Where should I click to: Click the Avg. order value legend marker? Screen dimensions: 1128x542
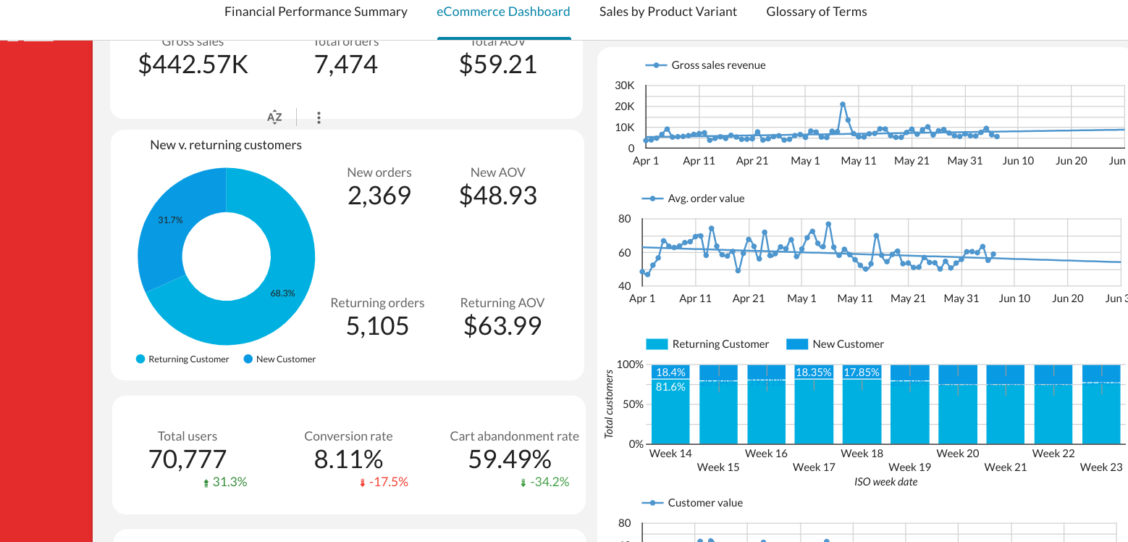(652, 199)
